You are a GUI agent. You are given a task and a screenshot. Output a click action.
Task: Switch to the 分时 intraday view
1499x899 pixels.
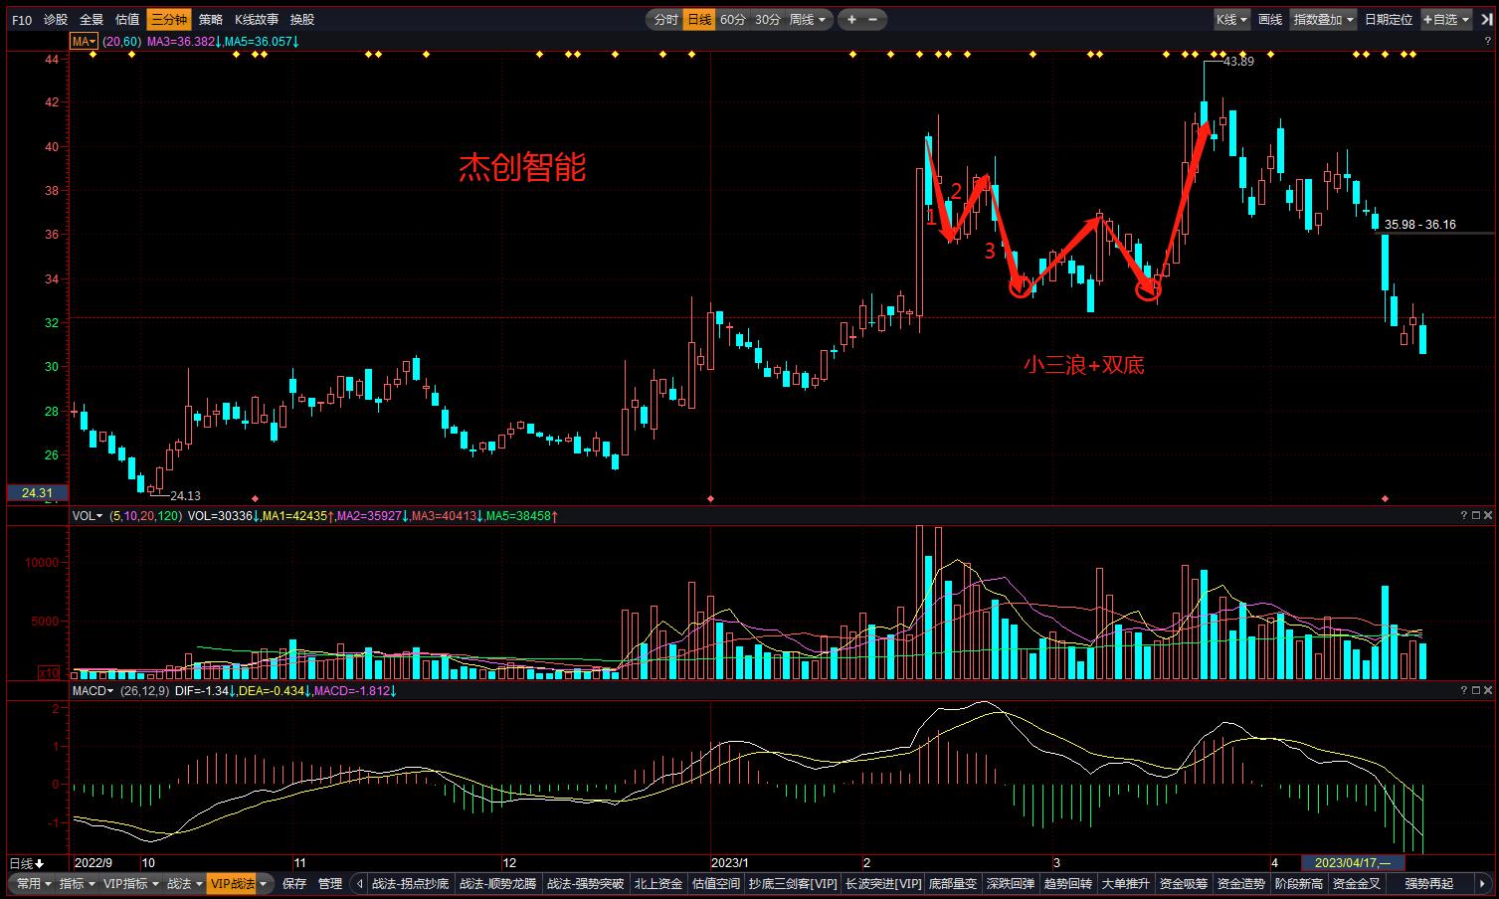[x=665, y=20]
